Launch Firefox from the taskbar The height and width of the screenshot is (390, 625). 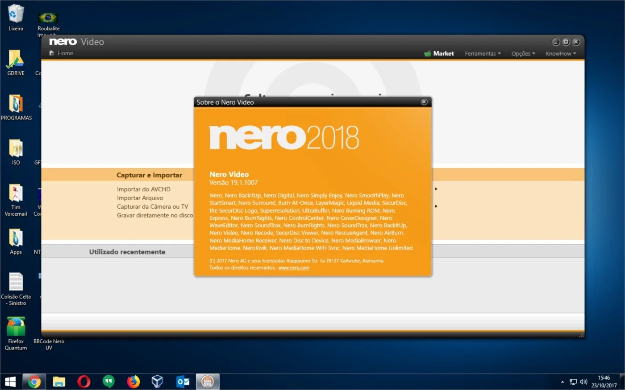pyautogui.click(x=133, y=382)
